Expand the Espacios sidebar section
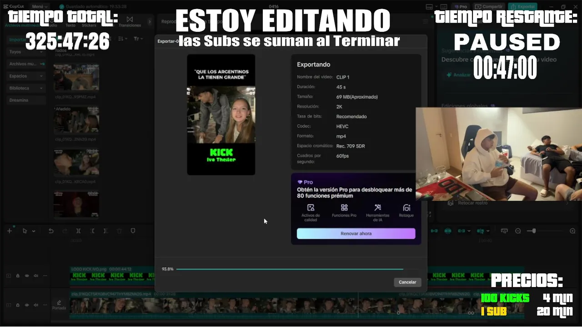The width and height of the screenshot is (582, 327). (26, 76)
